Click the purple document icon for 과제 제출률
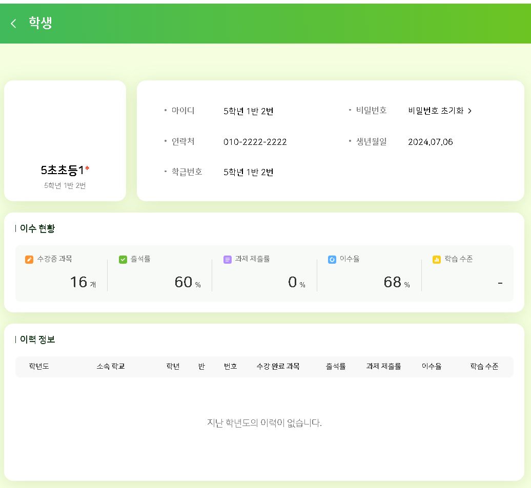The height and width of the screenshot is (488, 531). (228, 260)
